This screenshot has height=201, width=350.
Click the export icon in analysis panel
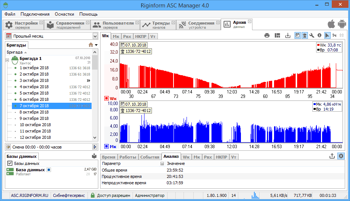coord(332,156)
